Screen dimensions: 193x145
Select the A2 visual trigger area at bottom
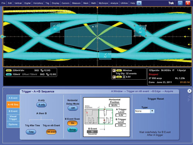click(x=105, y=55)
